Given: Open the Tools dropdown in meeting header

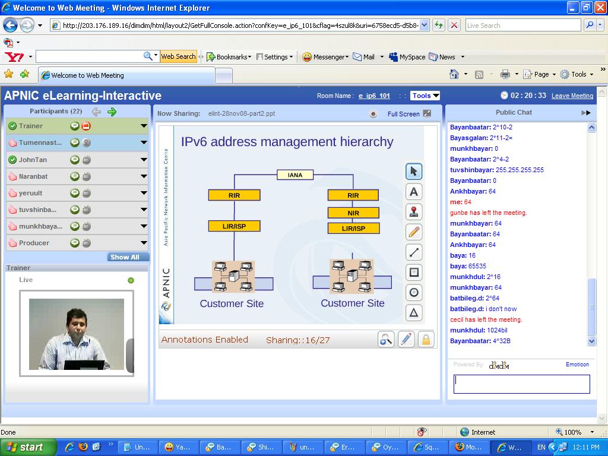Looking at the screenshot, I should pyautogui.click(x=425, y=96).
